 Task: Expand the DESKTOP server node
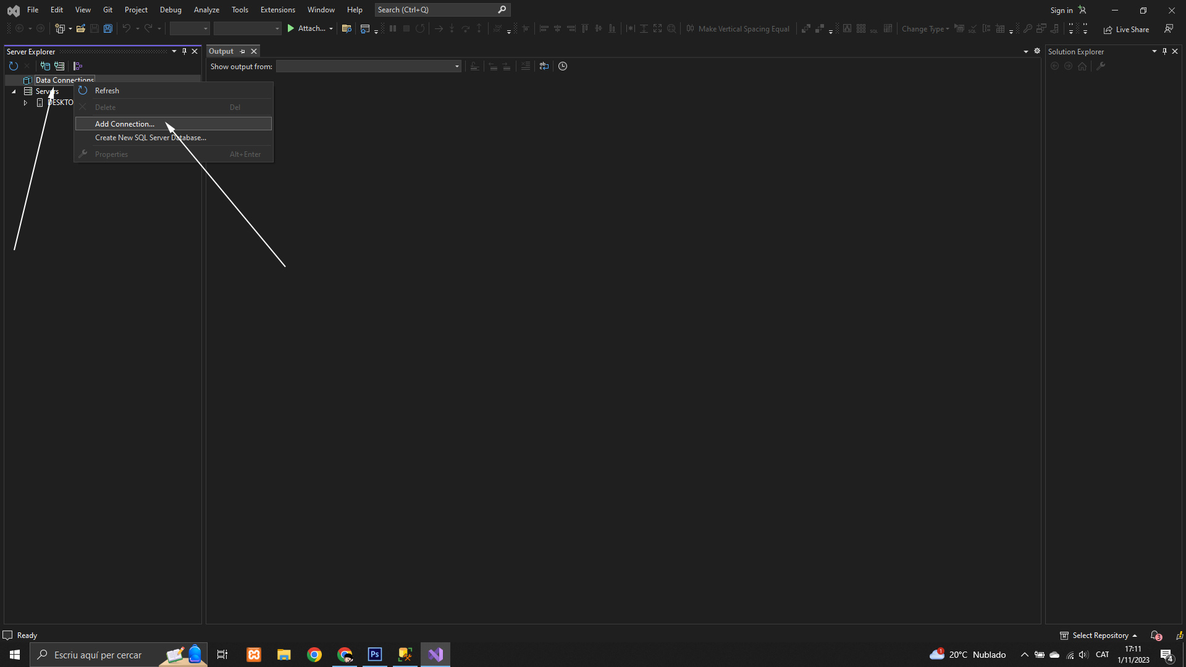coord(25,103)
